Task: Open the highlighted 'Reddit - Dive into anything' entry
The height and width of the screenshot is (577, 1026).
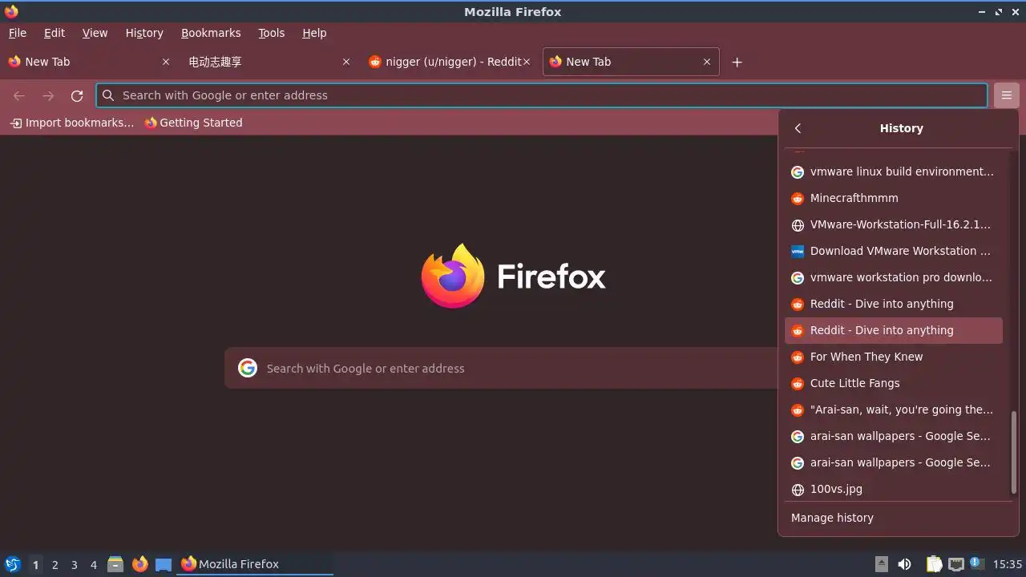Action: coord(894,330)
